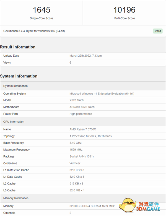Click the large System Information heading

point(19,76)
